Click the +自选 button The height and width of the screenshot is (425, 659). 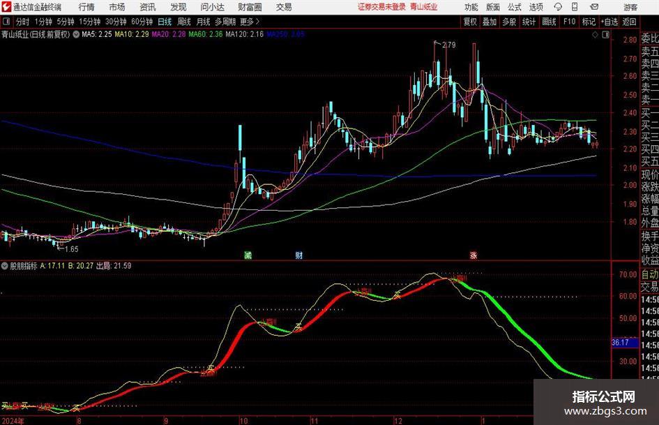(x=609, y=22)
